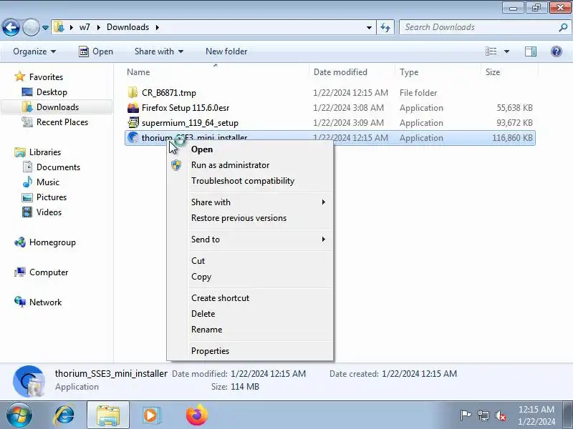
Task: Click the w7 breadcrumb segment
Action: click(85, 27)
